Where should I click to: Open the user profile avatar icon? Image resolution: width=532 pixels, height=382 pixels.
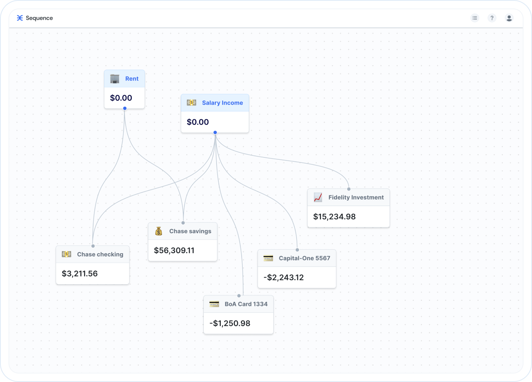pos(509,18)
